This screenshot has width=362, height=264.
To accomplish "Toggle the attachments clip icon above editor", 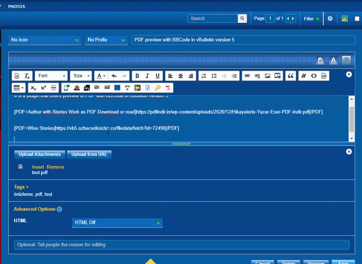I will tap(320, 60).
